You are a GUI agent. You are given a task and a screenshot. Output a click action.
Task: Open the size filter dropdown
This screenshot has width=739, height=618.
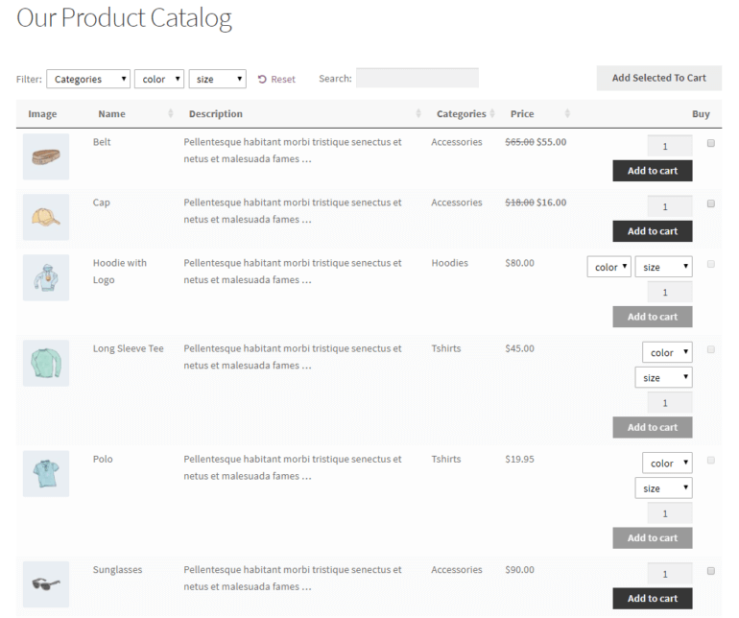[x=218, y=79]
